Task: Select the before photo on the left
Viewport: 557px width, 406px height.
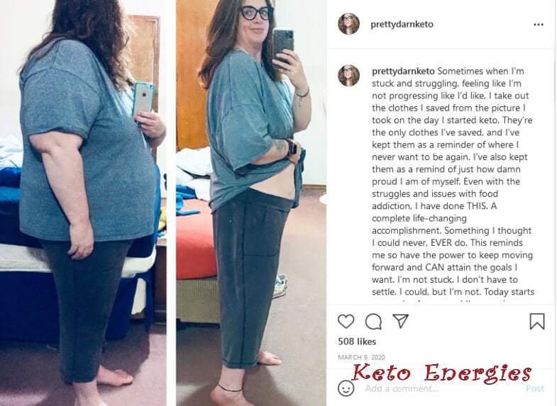Action: point(83,203)
